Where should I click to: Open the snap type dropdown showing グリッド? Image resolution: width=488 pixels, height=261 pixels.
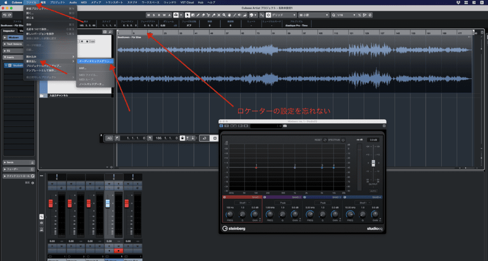(x=284, y=15)
